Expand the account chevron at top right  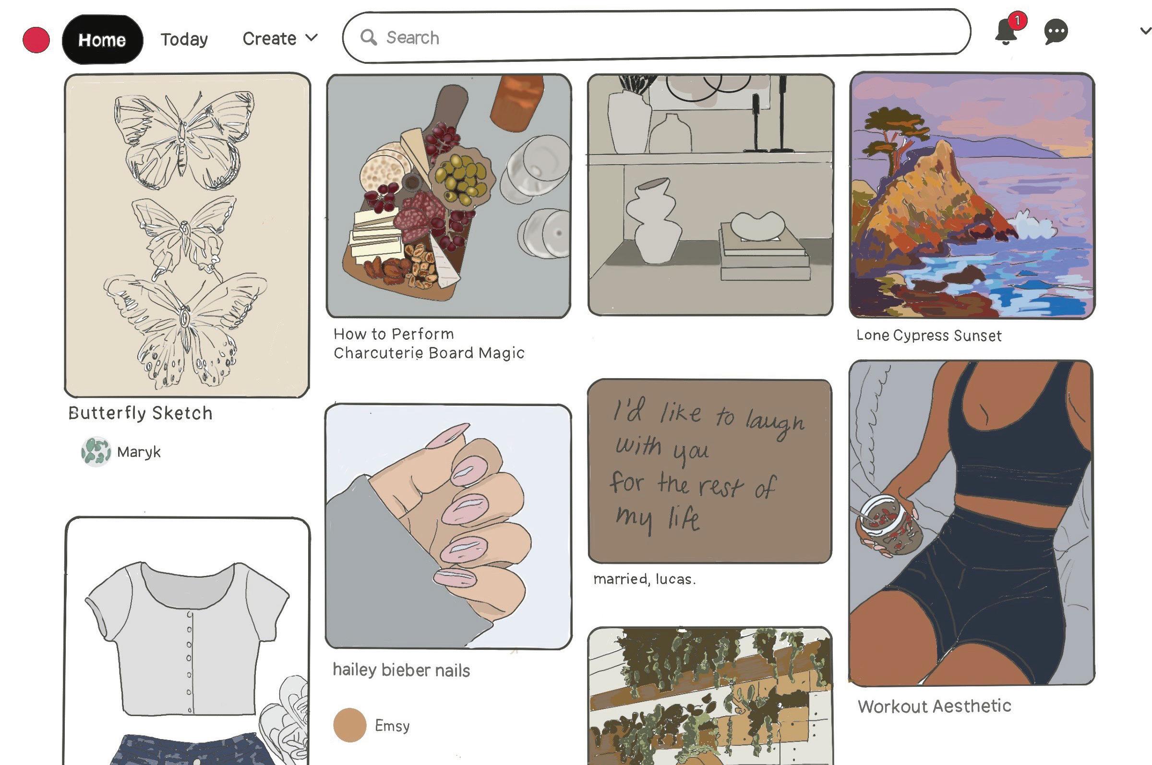1145,31
